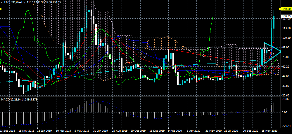The image size is (292, 134).
Task: Select the cyan triangle pattern drawing
Action: point(272,53)
